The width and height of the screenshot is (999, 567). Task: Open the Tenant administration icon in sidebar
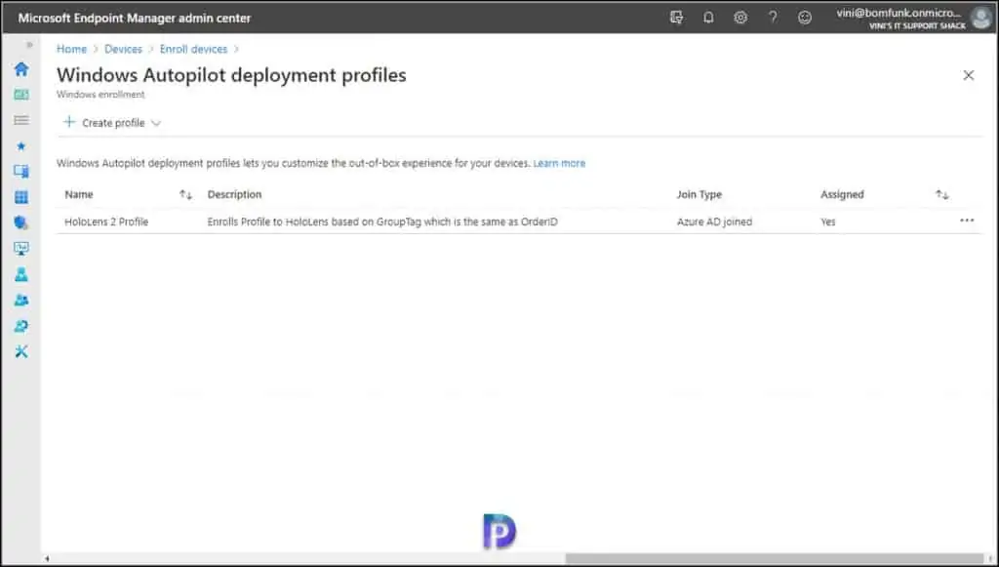[21, 326]
